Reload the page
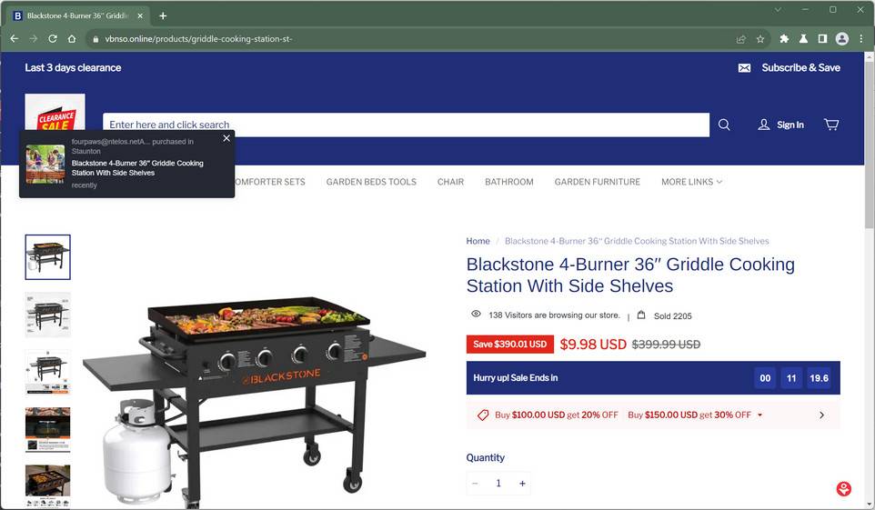 53,39
